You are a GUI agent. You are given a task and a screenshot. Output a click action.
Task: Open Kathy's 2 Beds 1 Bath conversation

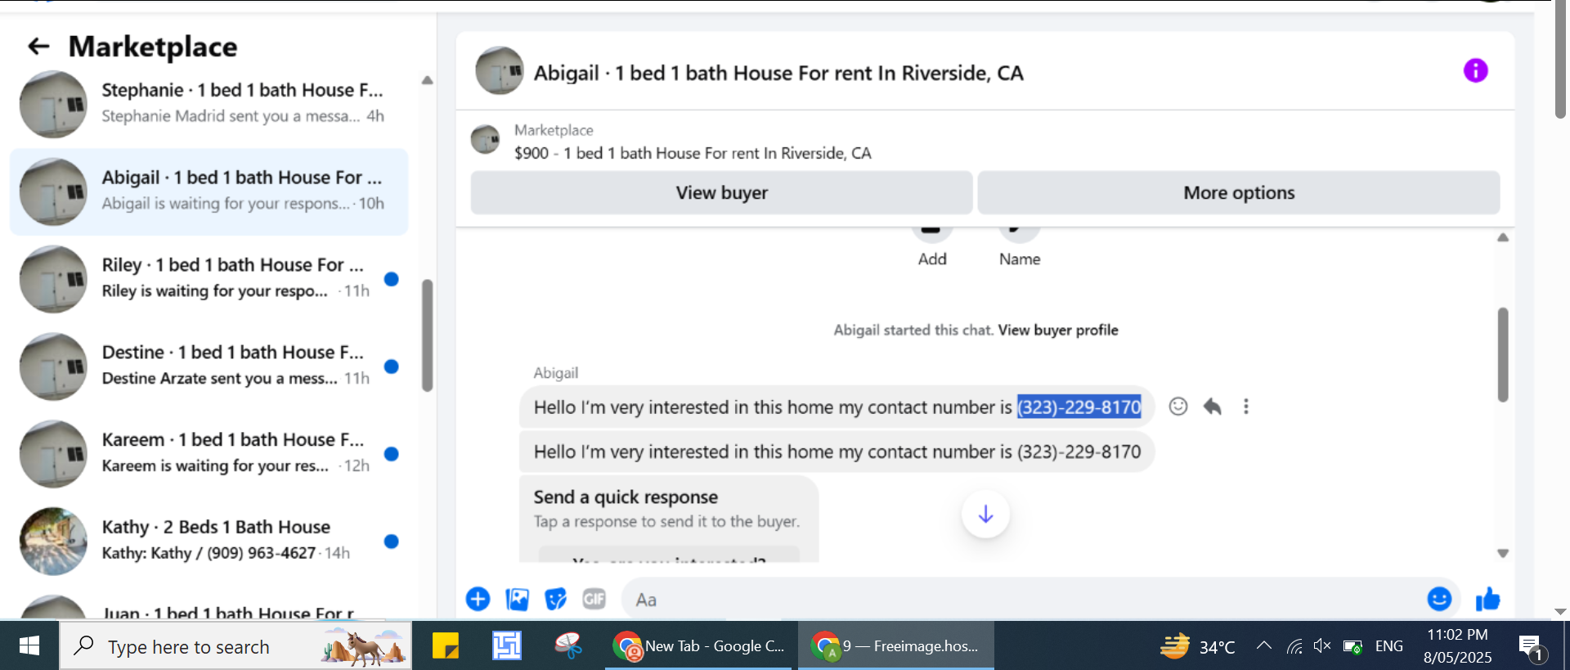click(x=209, y=541)
